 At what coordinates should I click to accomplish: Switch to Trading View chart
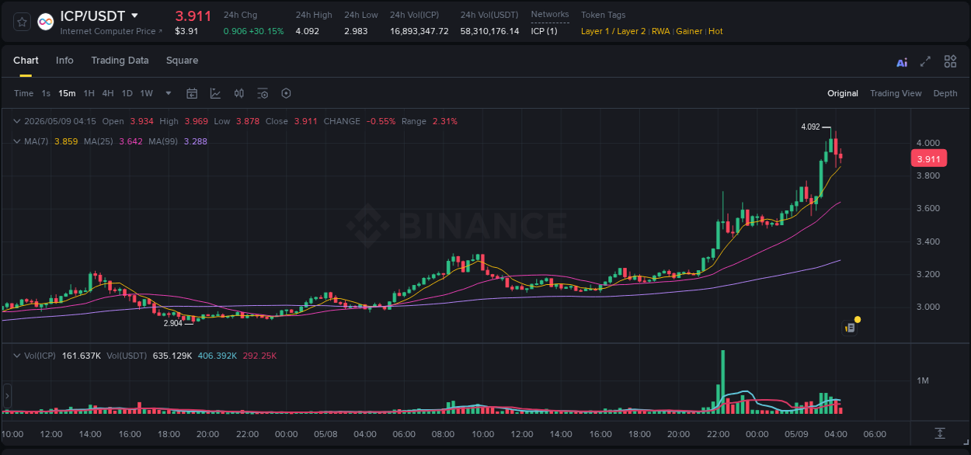pos(896,93)
